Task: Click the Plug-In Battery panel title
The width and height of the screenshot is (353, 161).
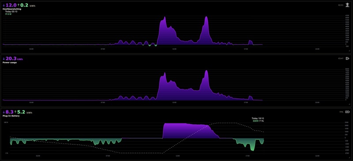Action: tap(11, 116)
